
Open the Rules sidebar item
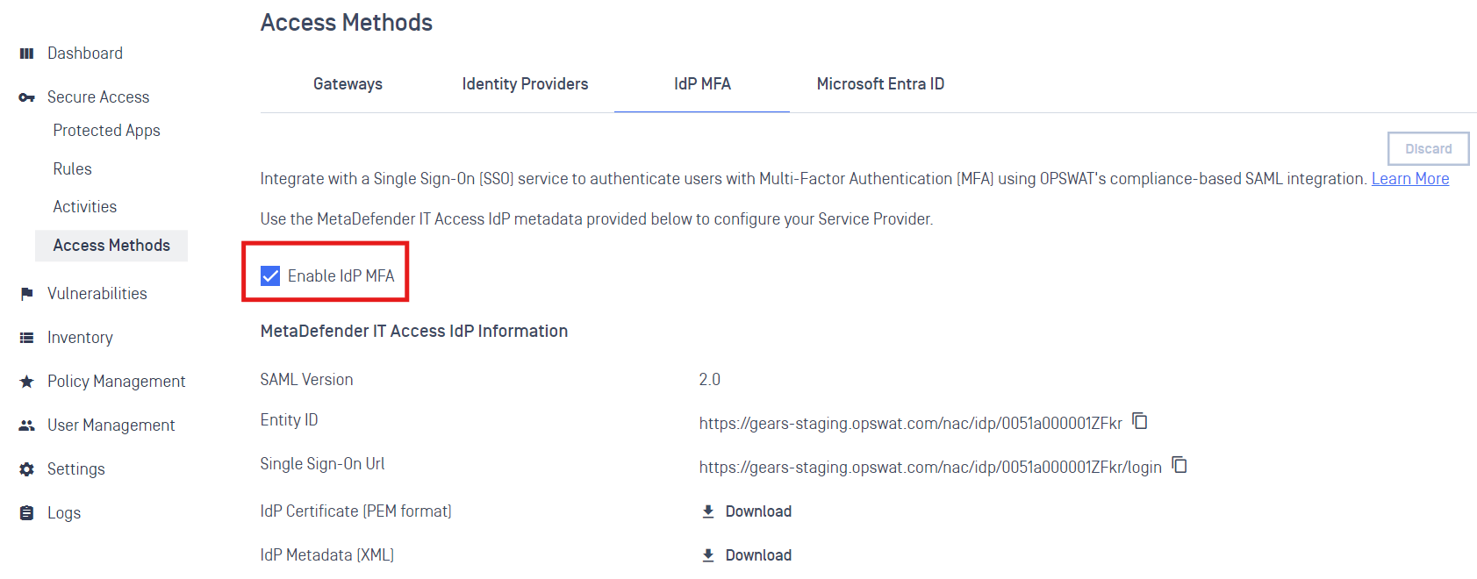click(x=72, y=169)
